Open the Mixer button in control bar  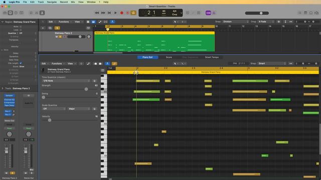37,13
